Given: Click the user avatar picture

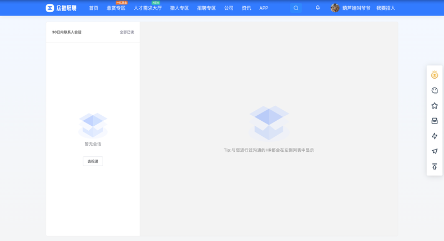Looking at the screenshot, I should coord(335,8).
